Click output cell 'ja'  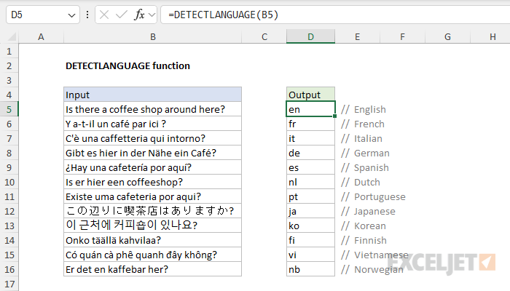click(x=310, y=211)
